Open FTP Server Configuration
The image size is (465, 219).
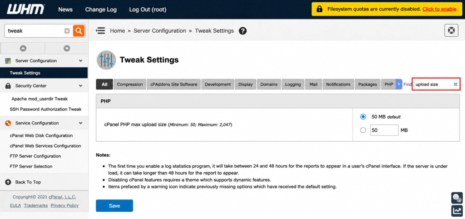point(35,156)
